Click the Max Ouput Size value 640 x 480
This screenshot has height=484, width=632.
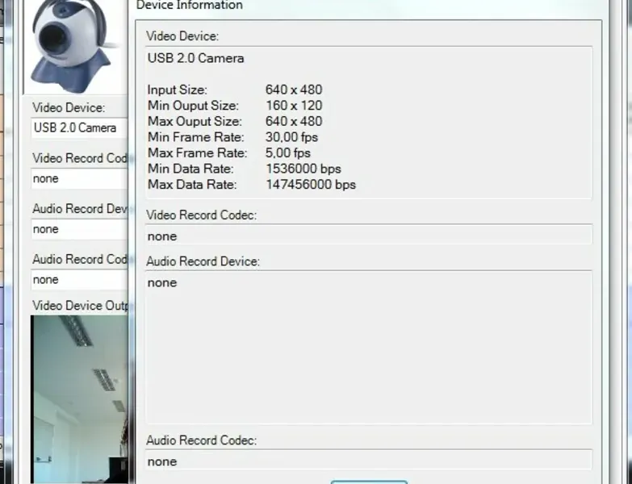[x=294, y=121]
